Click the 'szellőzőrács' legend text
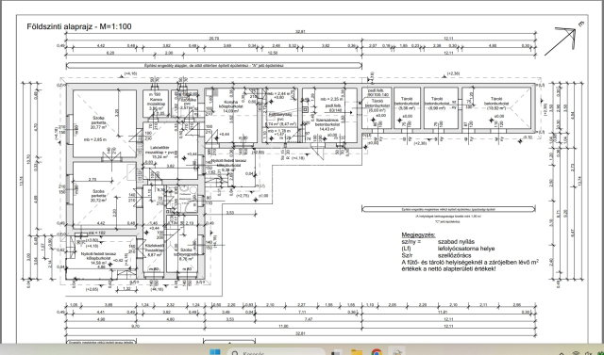This screenshot has height=355, width=604. pyautogui.click(x=454, y=255)
